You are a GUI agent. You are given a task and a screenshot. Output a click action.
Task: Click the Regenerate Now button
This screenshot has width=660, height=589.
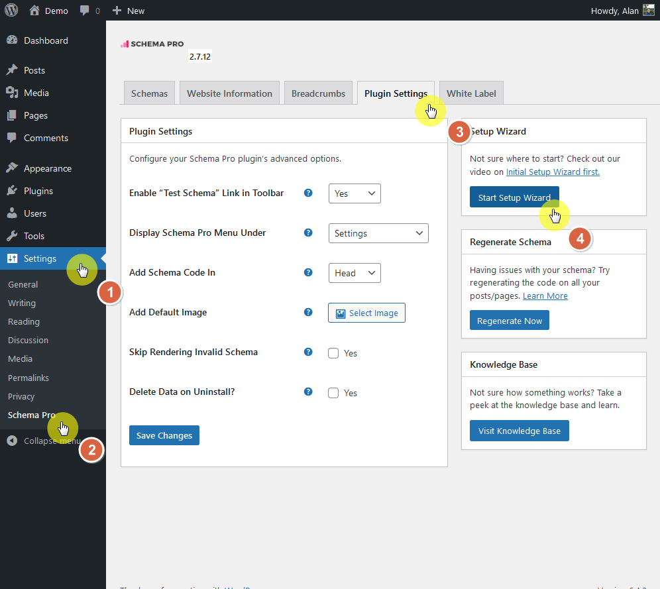(510, 320)
